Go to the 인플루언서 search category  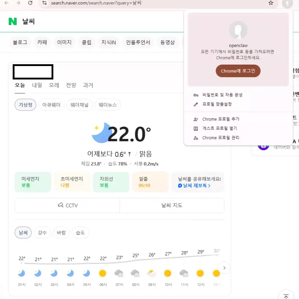click(138, 42)
